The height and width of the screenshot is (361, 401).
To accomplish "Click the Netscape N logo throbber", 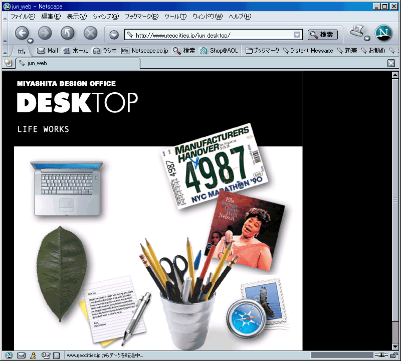I will click(383, 33).
